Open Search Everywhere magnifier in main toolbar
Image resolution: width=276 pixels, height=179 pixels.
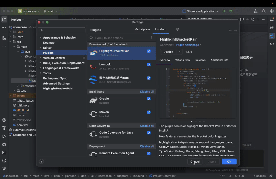click(x=264, y=11)
